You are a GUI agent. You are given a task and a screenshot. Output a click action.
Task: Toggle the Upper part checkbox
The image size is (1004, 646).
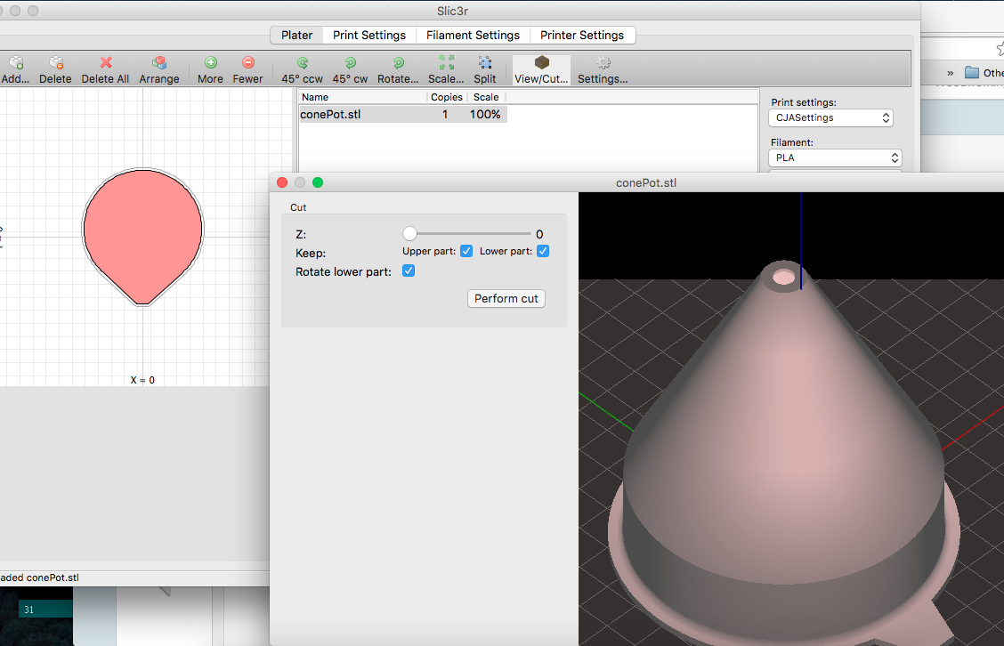pyautogui.click(x=466, y=251)
